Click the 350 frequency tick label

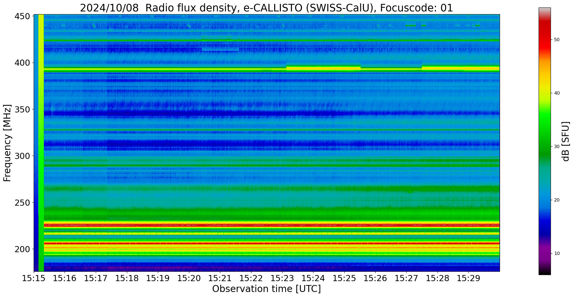coord(22,109)
